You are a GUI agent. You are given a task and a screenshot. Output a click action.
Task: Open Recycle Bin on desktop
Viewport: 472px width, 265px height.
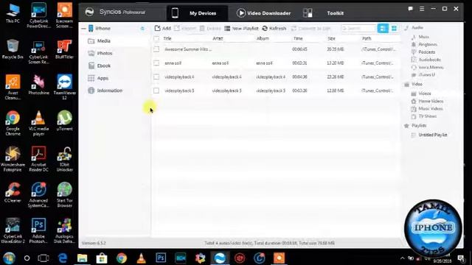point(13,49)
